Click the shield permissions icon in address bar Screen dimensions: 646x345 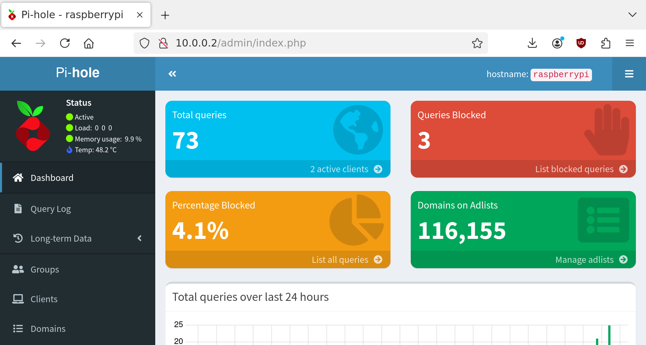pos(144,43)
